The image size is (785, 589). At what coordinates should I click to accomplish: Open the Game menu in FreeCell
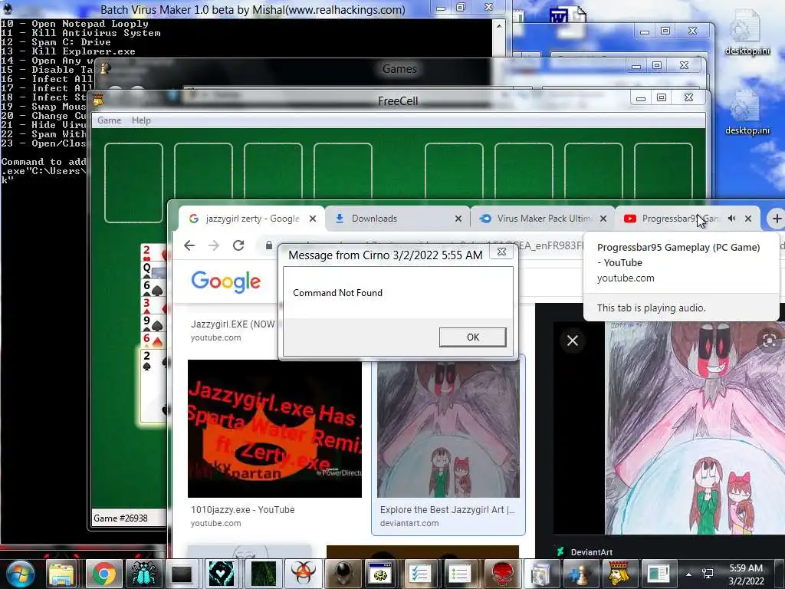(109, 120)
